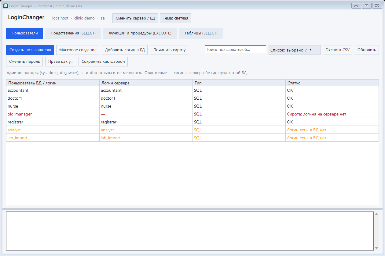Screen dimensions: 385x256
Task: Toggle the theme with Тема: светлая
Action: [x=175, y=18]
